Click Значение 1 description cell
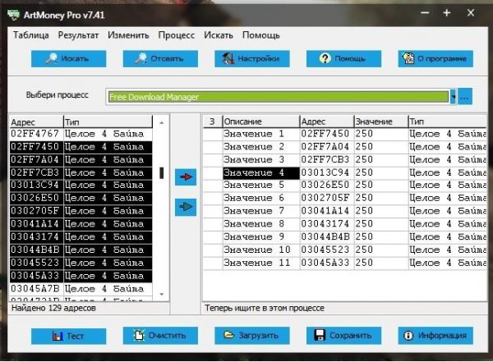 [x=261, y=134]
